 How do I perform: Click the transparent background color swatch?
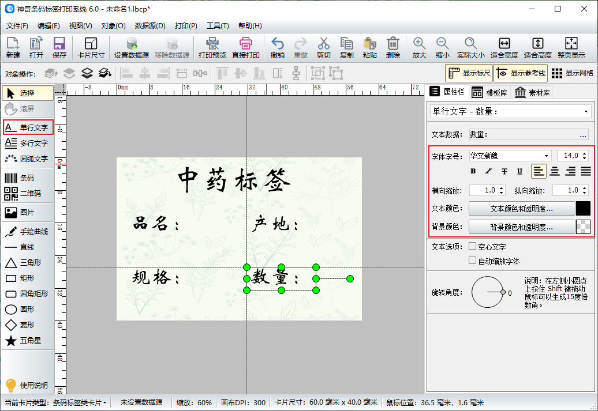pyautogui.click(x=583, y=227)
